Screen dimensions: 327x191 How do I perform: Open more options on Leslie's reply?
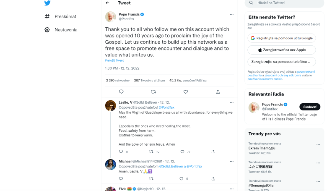pos(231,102)
